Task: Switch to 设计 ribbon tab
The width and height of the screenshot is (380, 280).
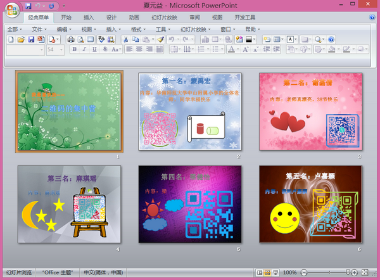Action: [111, 18]
